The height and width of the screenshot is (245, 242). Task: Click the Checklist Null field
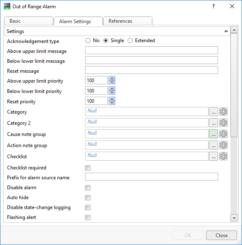(x=147, y=156)
